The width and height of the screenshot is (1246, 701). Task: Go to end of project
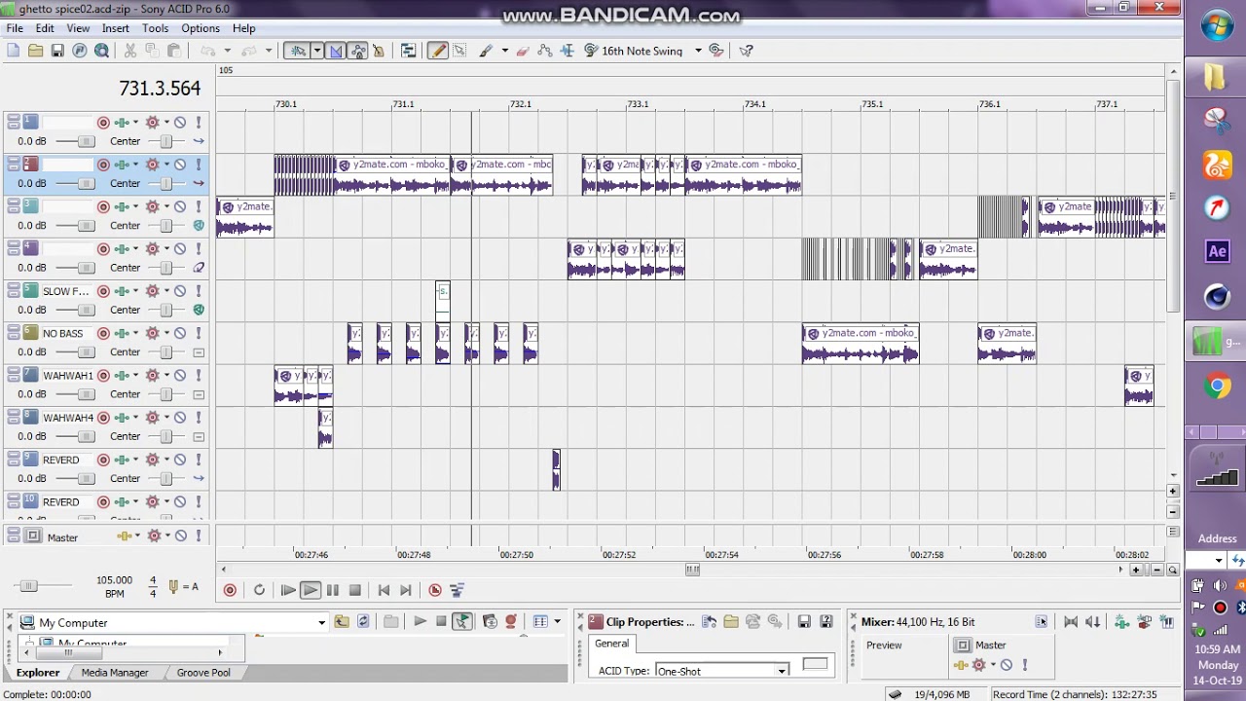(406, 590)
